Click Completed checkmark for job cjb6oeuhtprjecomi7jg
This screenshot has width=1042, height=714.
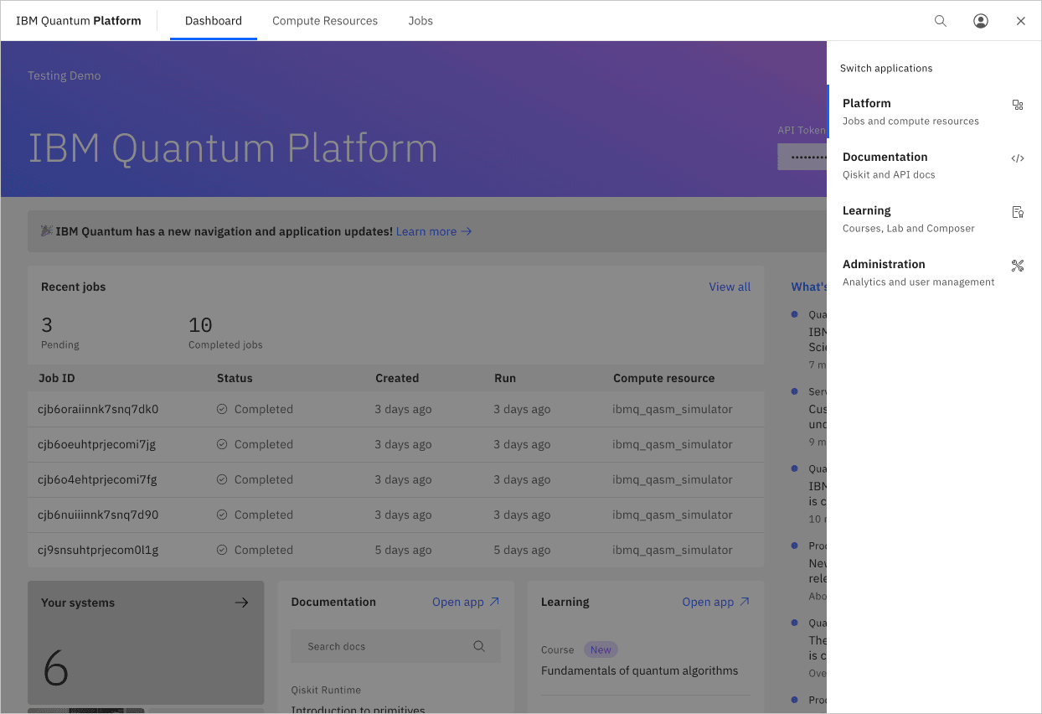222,444
